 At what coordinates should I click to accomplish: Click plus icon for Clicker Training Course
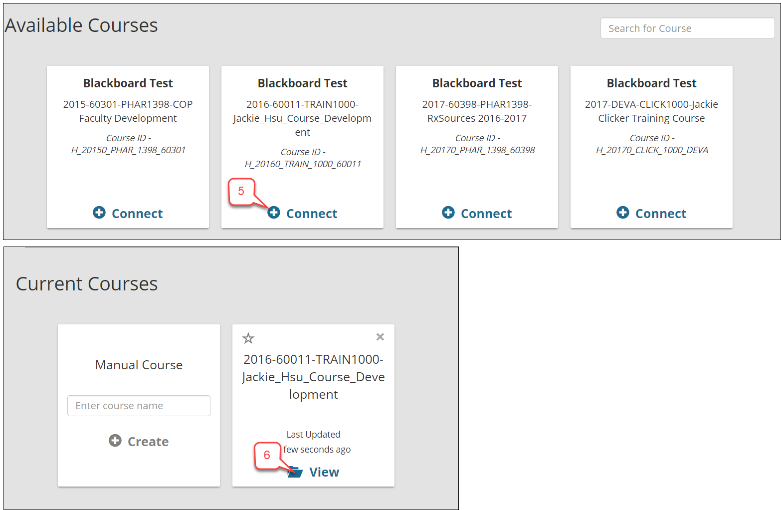(x=623, y=213)
